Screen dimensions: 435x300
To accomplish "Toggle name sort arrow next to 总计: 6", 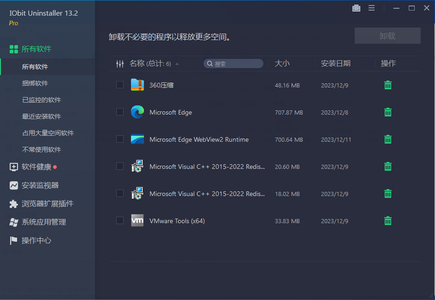I will (177, 64).
